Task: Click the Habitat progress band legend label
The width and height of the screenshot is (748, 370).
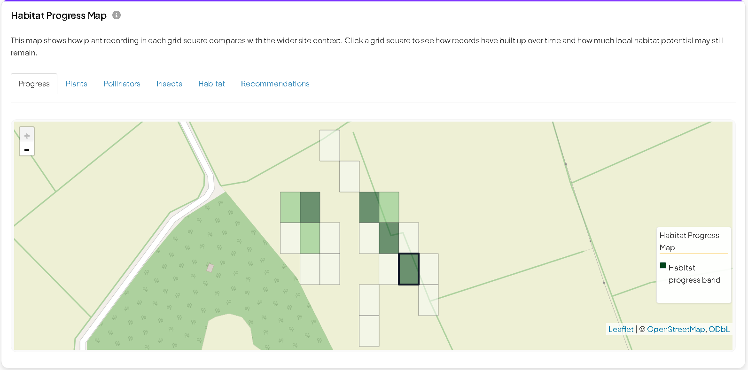Action: 694,274
